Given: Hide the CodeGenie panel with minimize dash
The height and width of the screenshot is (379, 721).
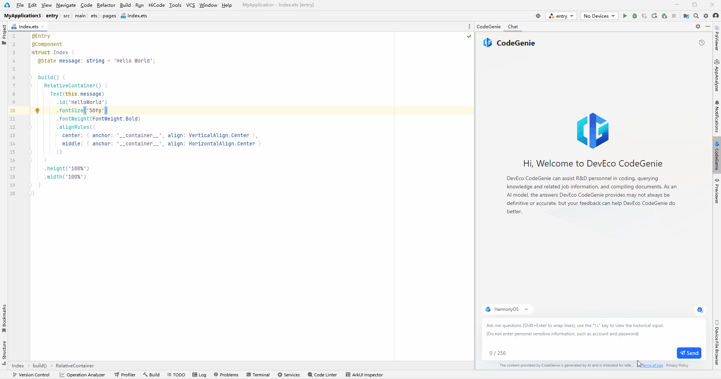Looking at the screenshot, I should 708,26.
